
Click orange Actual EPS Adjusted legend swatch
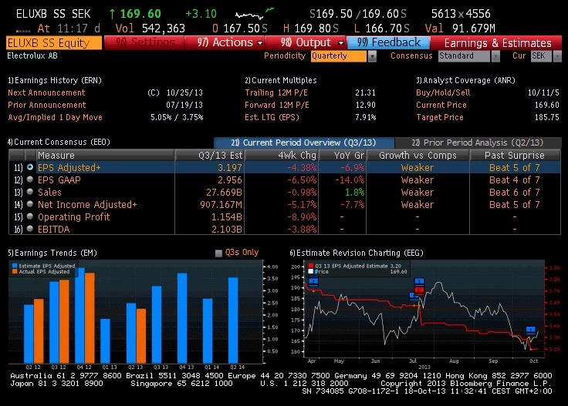[15, 271]
